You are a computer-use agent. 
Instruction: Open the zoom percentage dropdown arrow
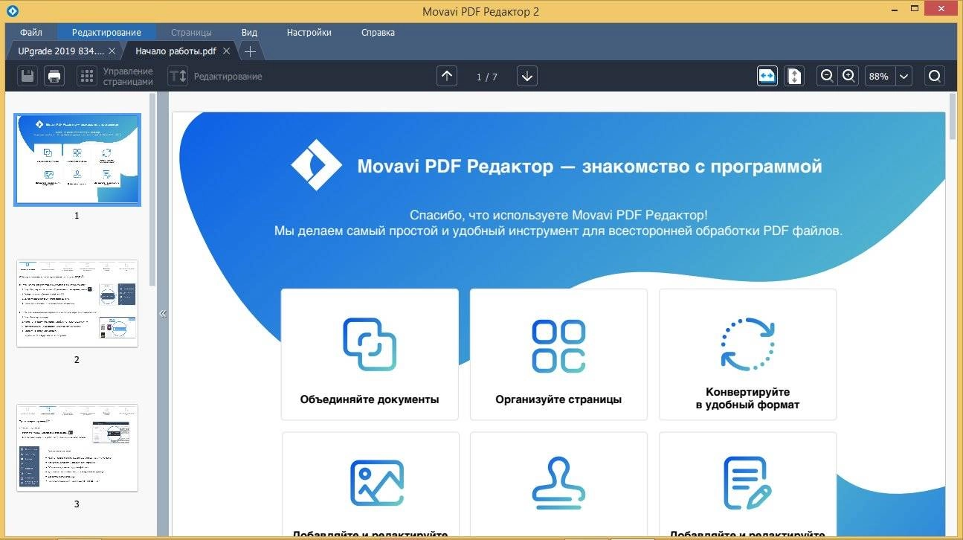[904, 76]
